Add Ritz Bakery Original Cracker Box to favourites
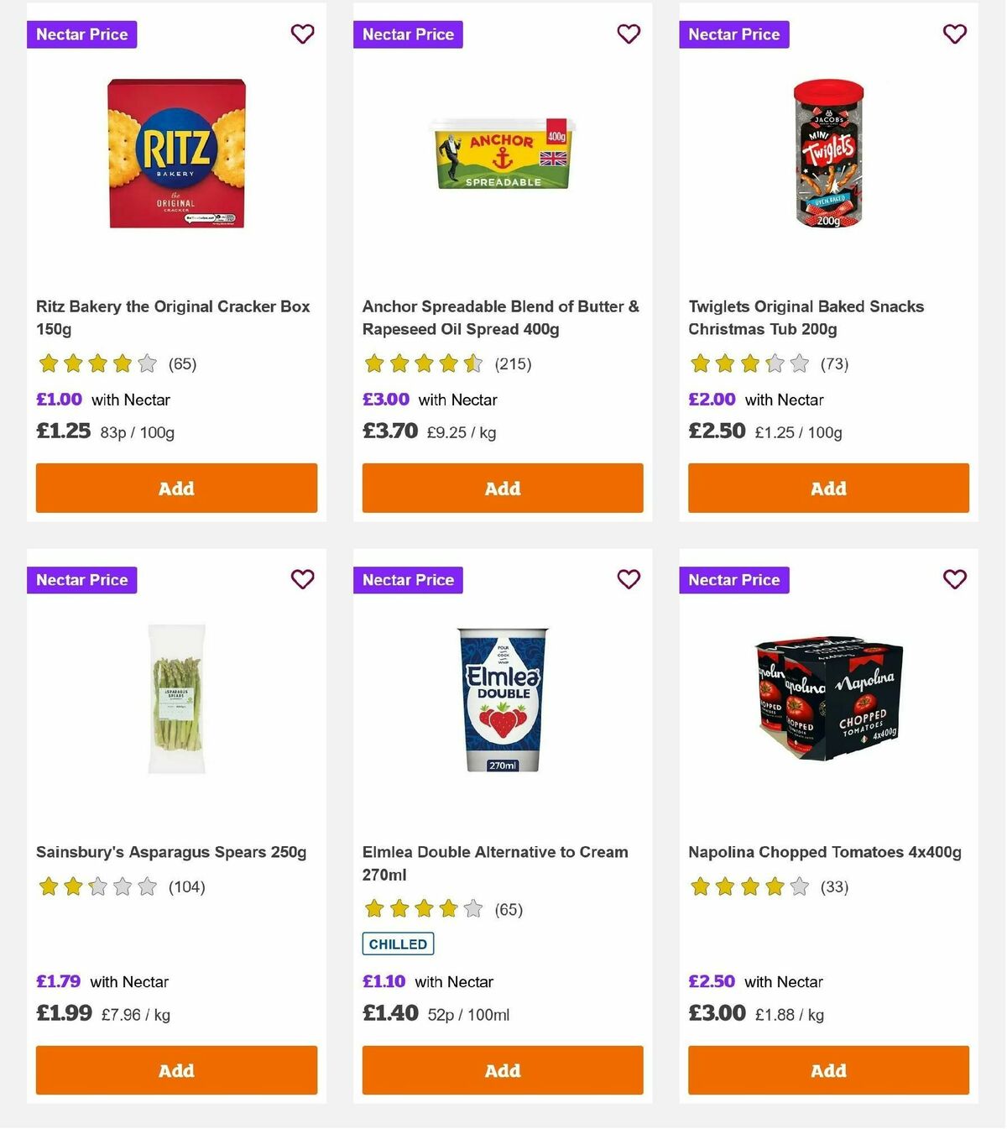Viewport: 1007px width, 1129px height. [x=302, y=34]
